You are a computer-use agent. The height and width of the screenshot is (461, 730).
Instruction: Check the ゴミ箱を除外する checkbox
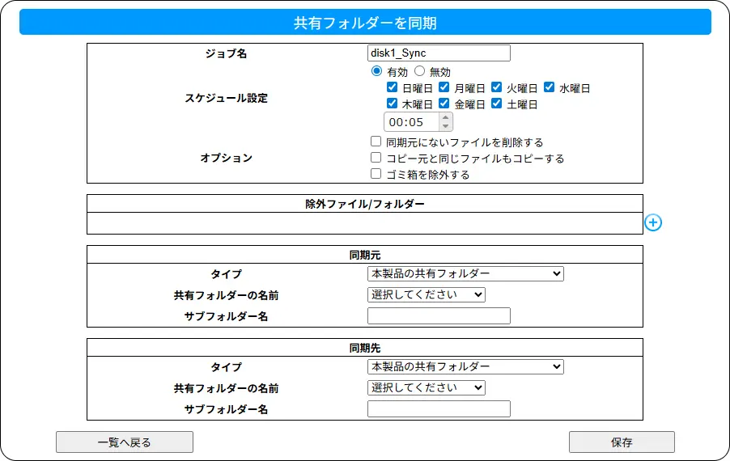click(376, 174)
